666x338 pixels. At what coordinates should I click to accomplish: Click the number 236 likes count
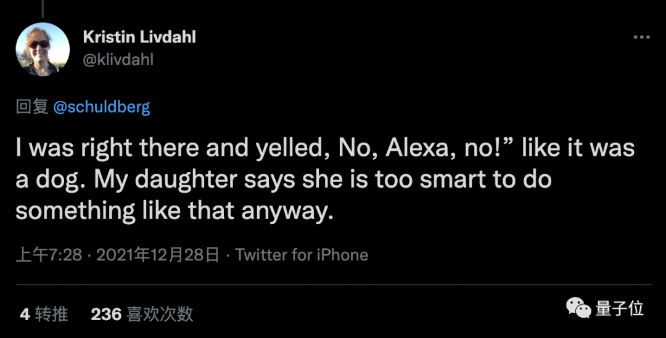pos(106,315)
